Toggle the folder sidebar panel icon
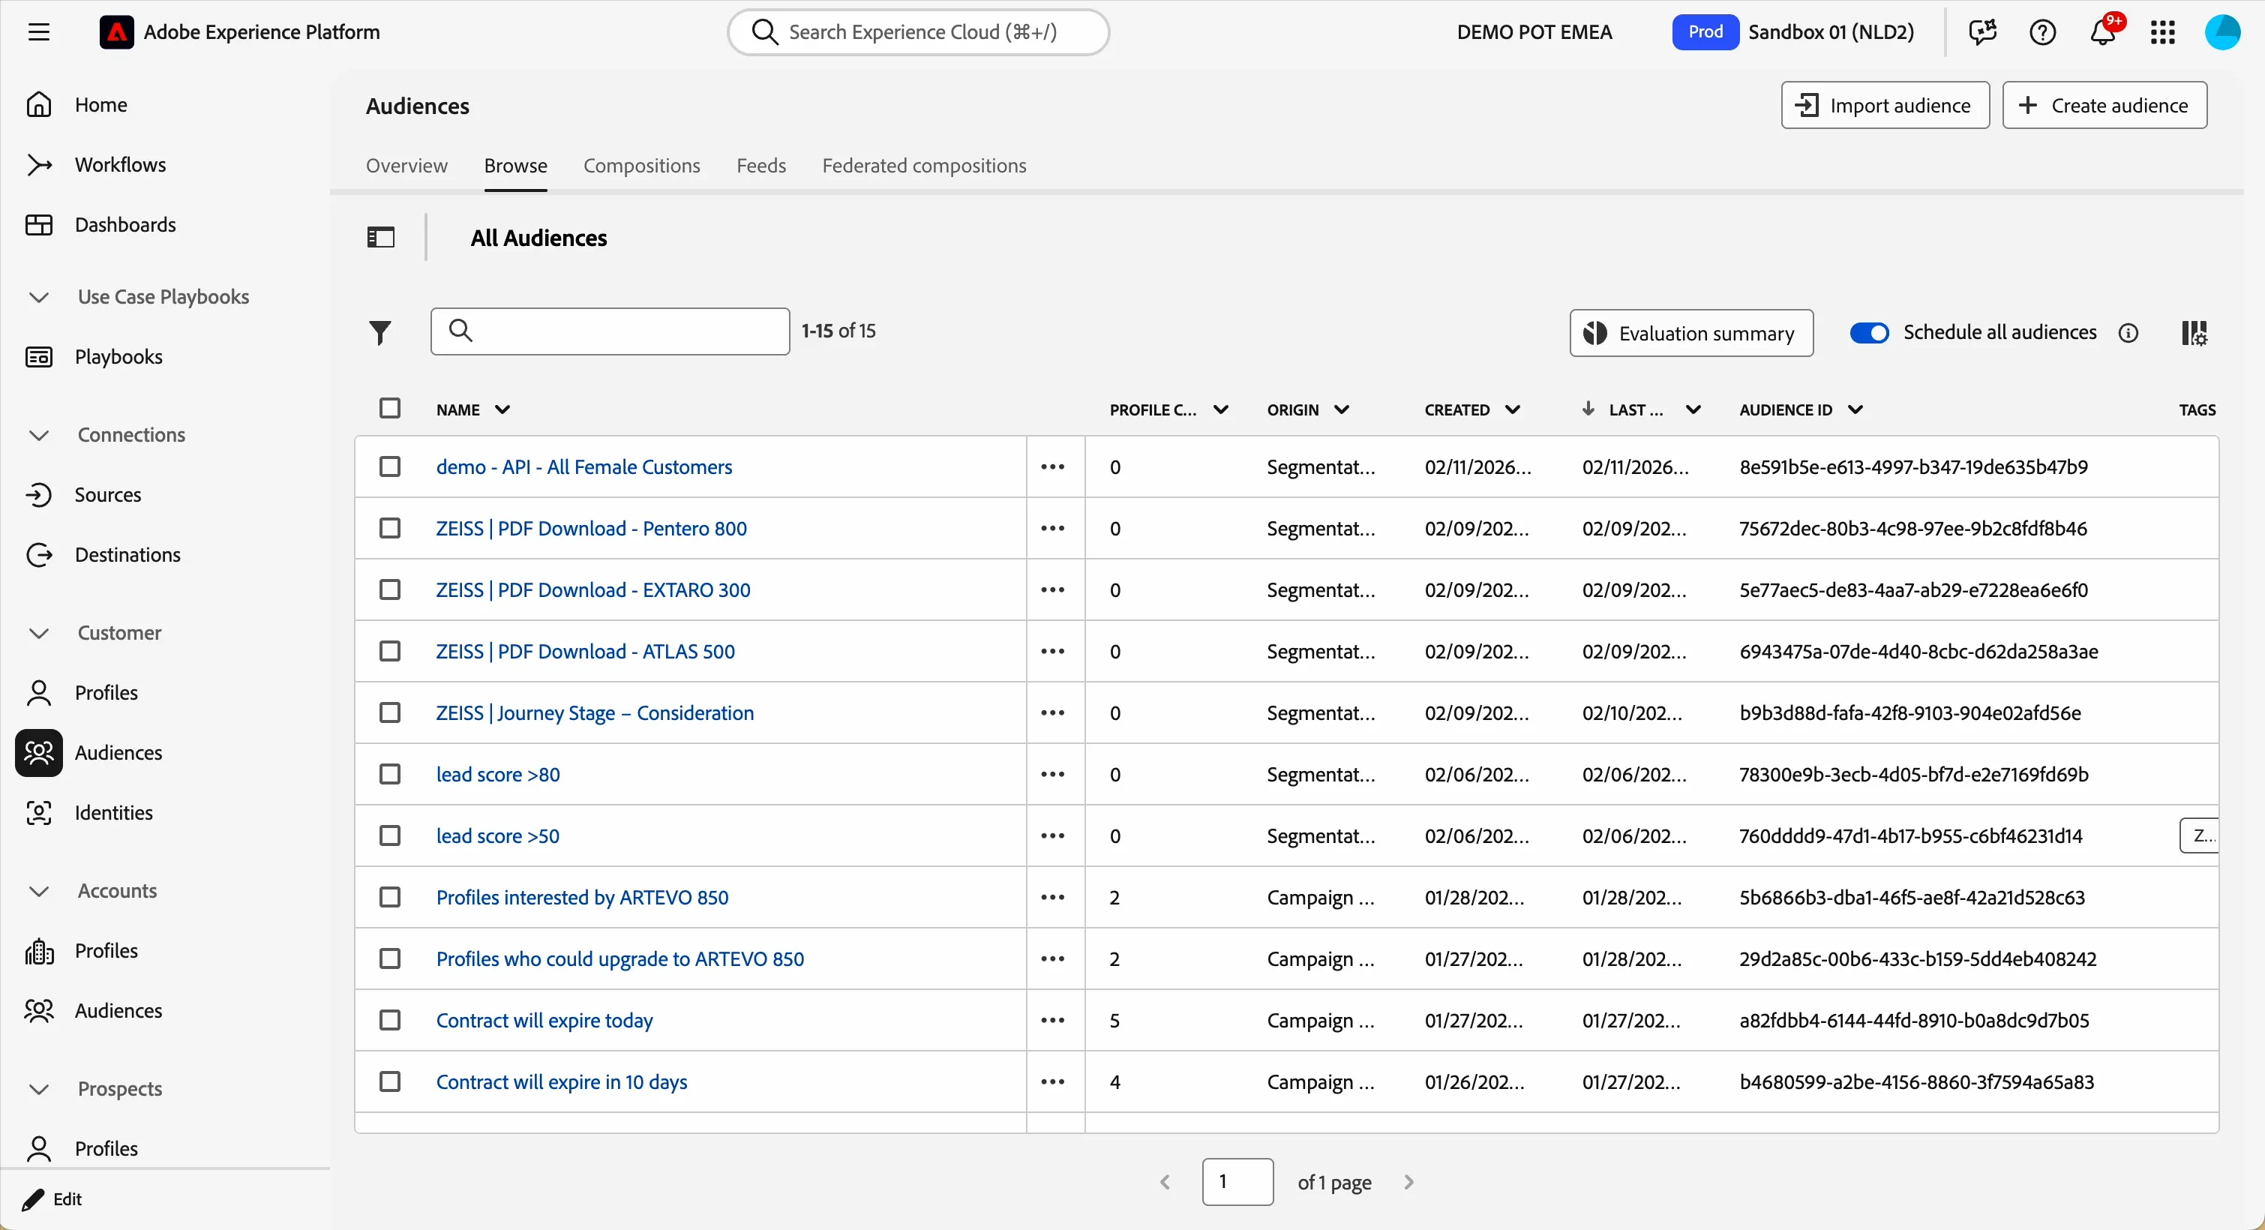 (x=381, y=238)
